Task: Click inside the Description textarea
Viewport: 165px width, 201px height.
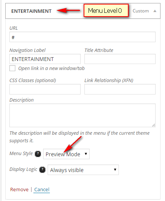Action: [x=82, y=116]
